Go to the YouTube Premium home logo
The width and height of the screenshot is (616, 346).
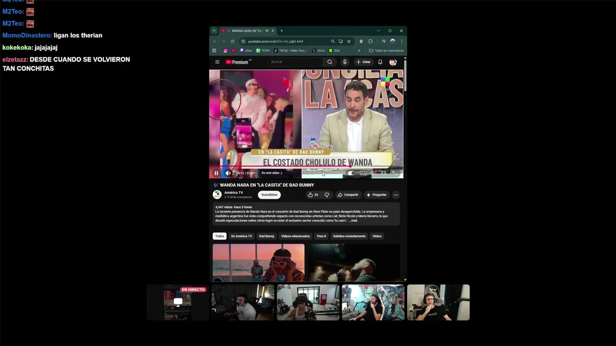pos(238,62)
